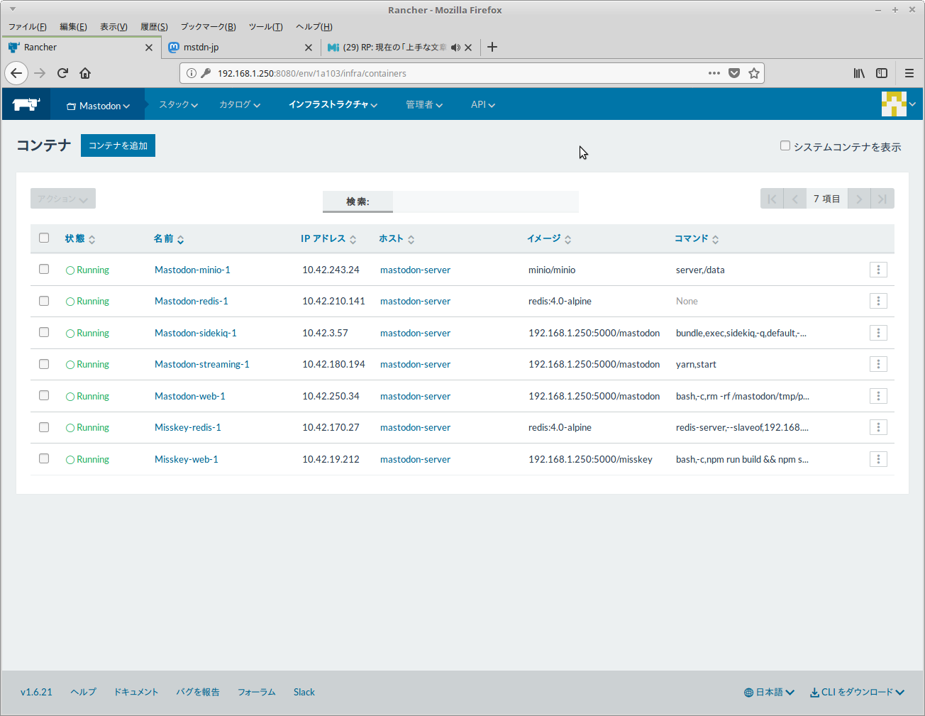This screenshot has width=925, height=716.
Task: Check the select-all containers checkbox in header
Action: tap(44, 238)
